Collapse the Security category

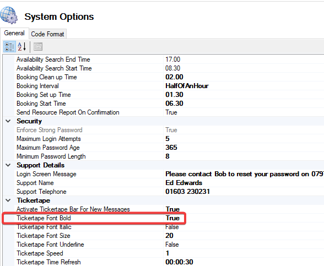pos(8,121)
